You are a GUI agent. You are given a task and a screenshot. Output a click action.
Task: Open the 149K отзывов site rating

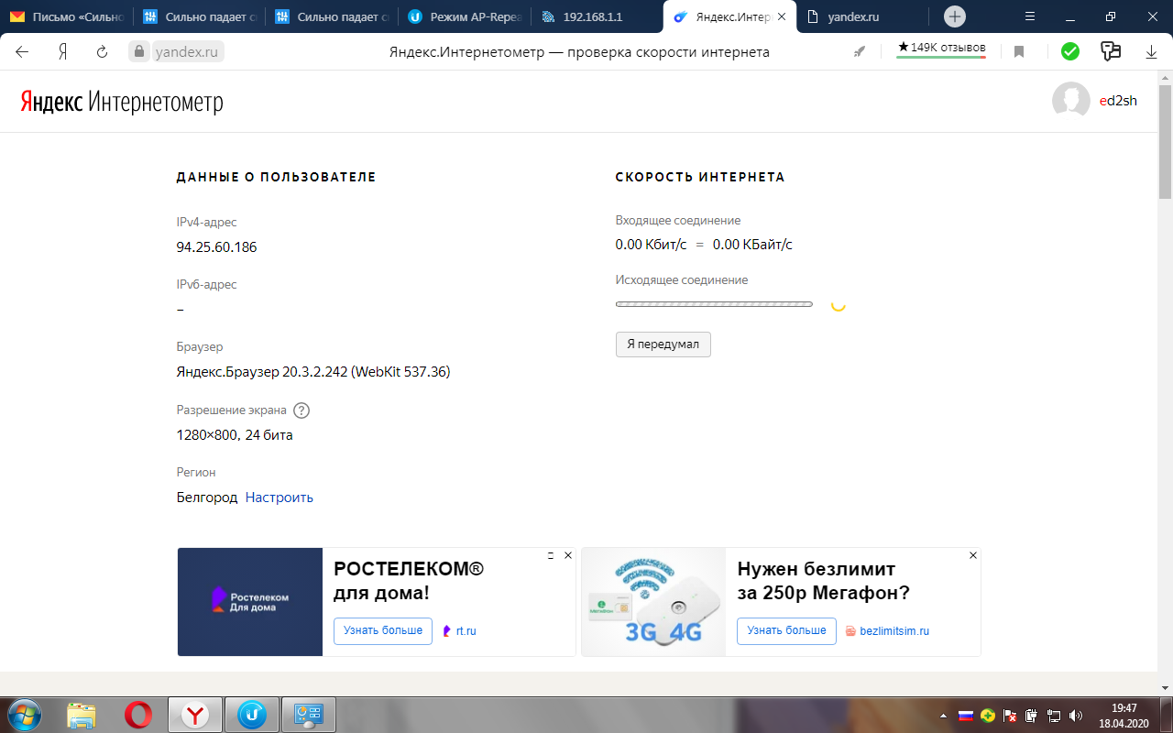pos(941,48)
